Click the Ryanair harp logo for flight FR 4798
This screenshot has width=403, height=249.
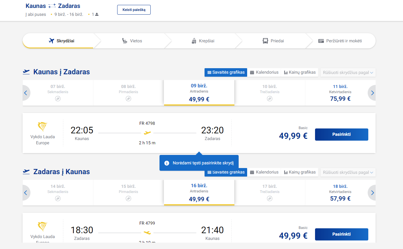coord(43,126)
